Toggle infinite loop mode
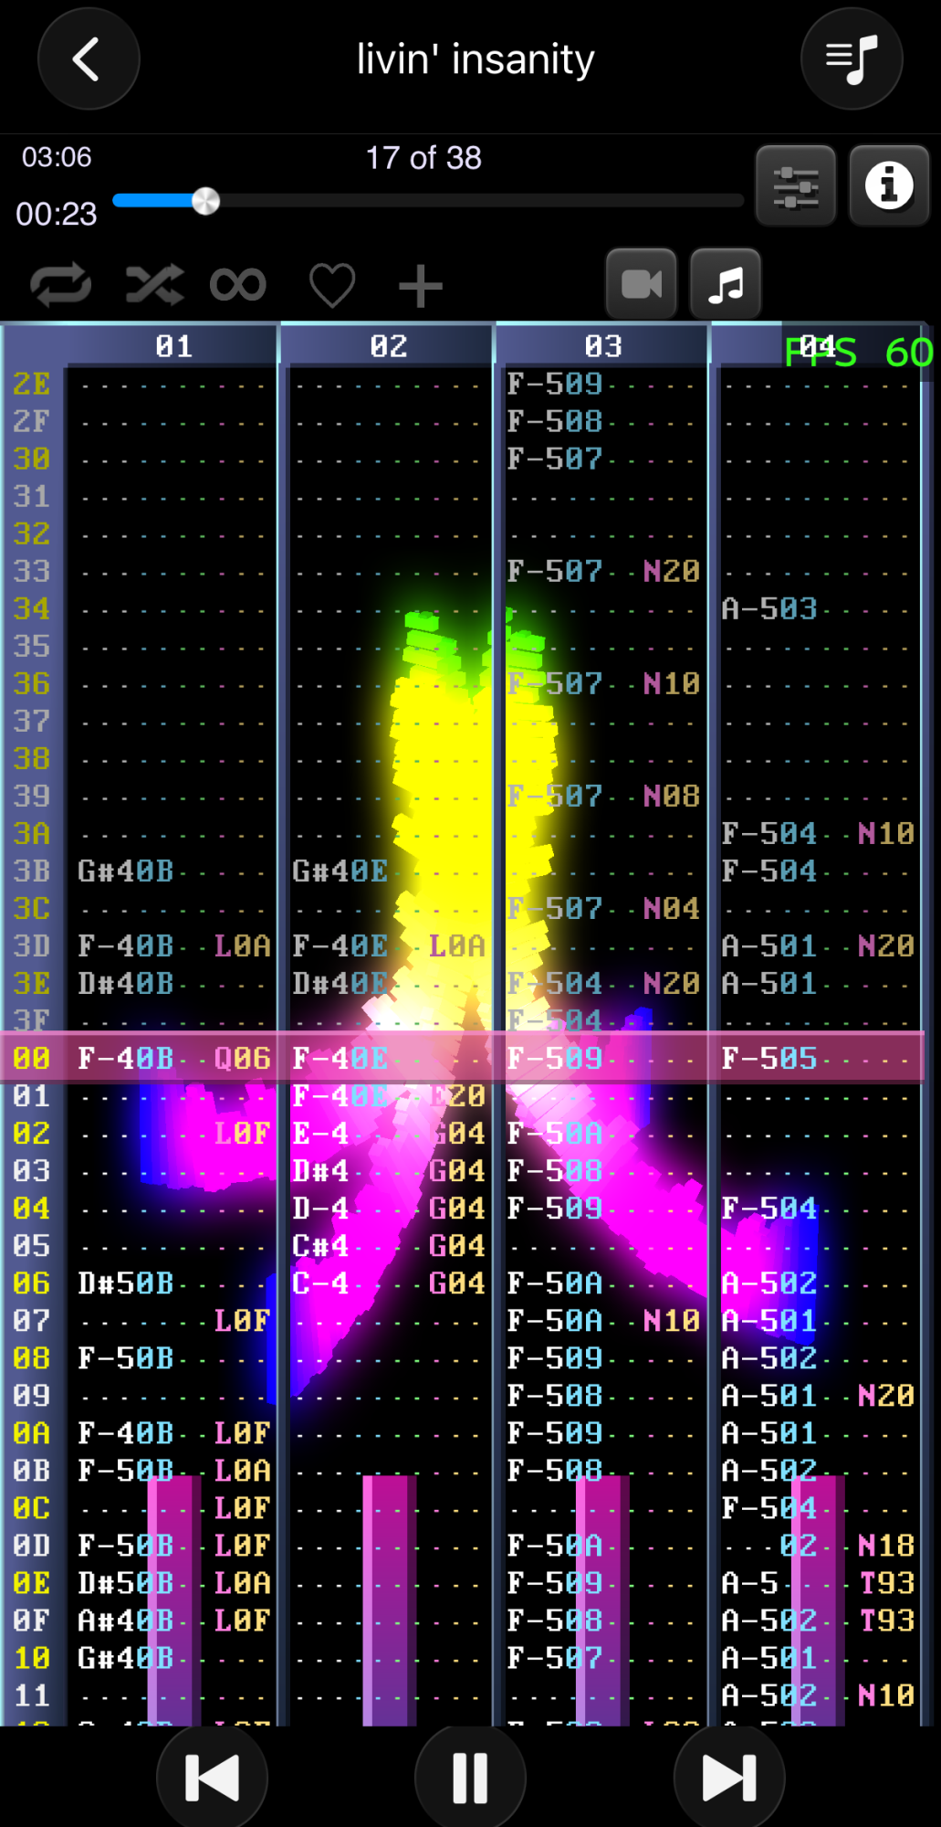The width and height of the screenshot is (941, 1827). pos(238,285)
